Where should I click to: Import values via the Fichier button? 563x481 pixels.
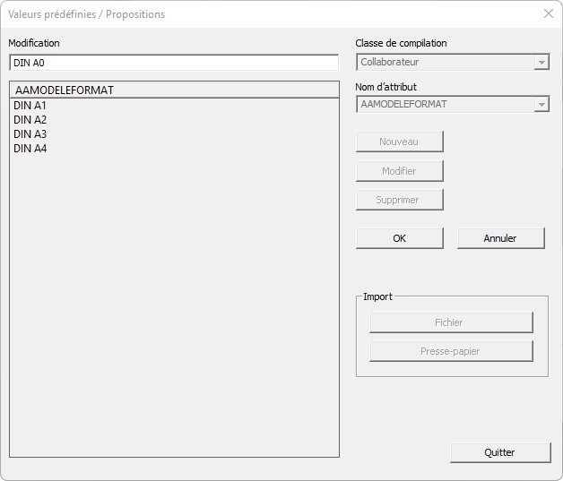click(451, 322)
